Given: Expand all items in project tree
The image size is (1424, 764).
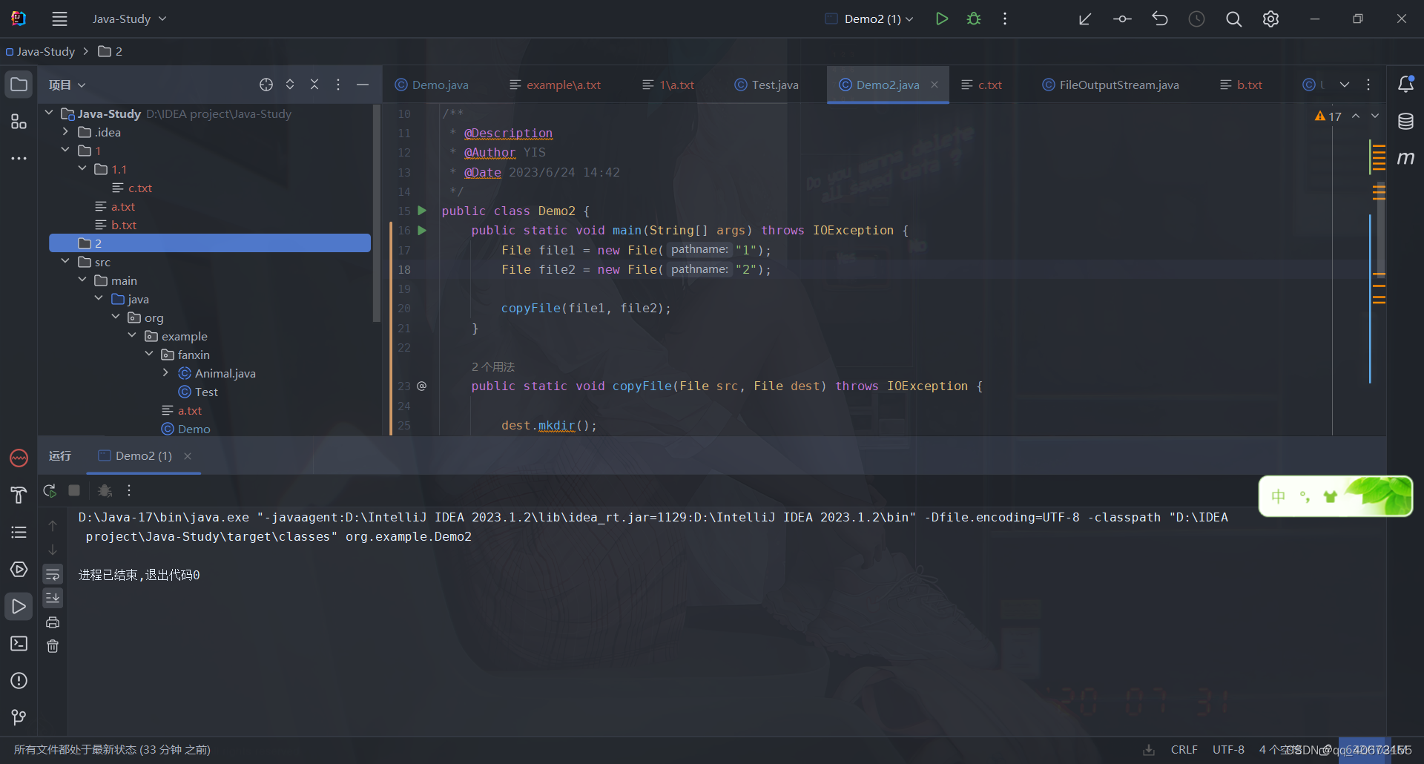Looking at the screenshot, I should coord(290,85).
